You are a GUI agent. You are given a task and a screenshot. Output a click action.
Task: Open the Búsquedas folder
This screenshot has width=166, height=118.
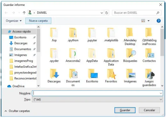(x=130, y=55)
